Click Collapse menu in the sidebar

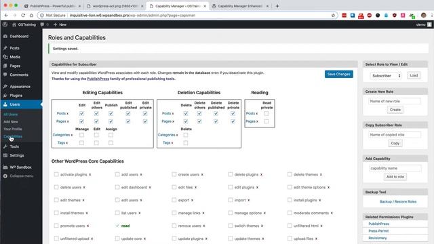[x=21, y=176]
